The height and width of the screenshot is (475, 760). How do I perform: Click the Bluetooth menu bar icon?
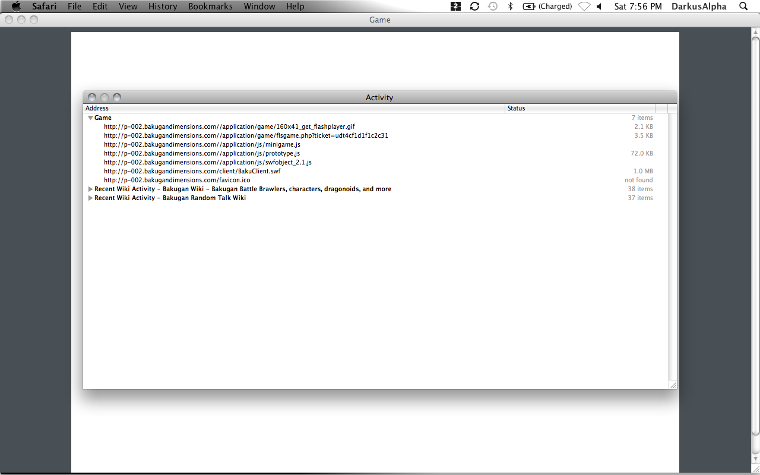509,7
